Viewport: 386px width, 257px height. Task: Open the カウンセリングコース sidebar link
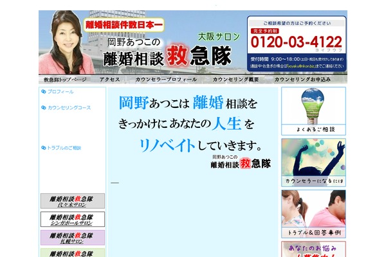click(x=69, y=108)
